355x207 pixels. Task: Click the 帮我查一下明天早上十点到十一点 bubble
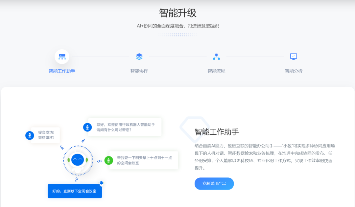(x=144, y=160)
